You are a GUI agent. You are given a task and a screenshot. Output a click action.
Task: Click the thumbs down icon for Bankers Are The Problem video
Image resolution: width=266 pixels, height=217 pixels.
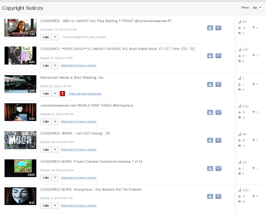[x=254, y=196]
